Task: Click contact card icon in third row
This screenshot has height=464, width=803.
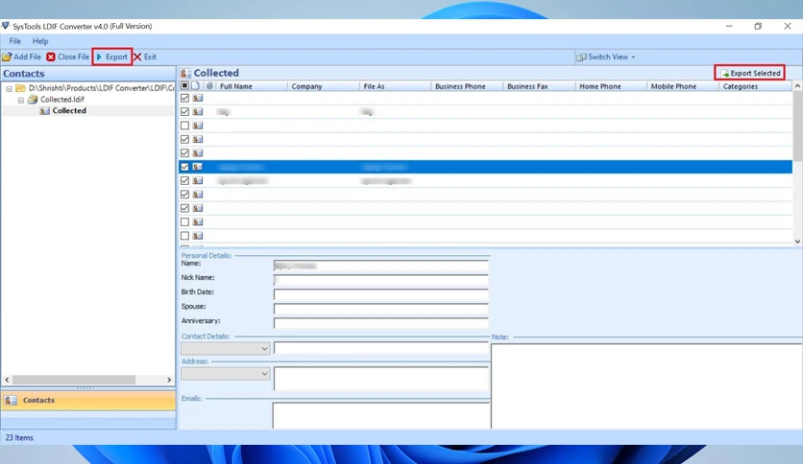Action: (198, 126)
